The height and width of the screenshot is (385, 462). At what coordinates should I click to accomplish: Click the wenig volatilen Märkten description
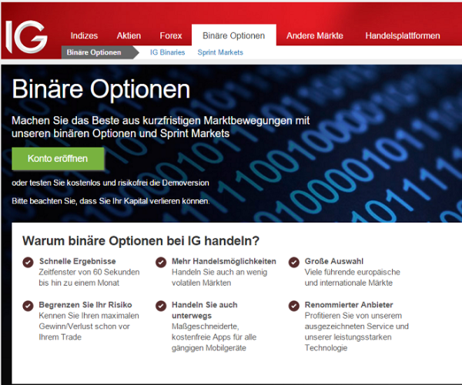(x=219, y=277)
